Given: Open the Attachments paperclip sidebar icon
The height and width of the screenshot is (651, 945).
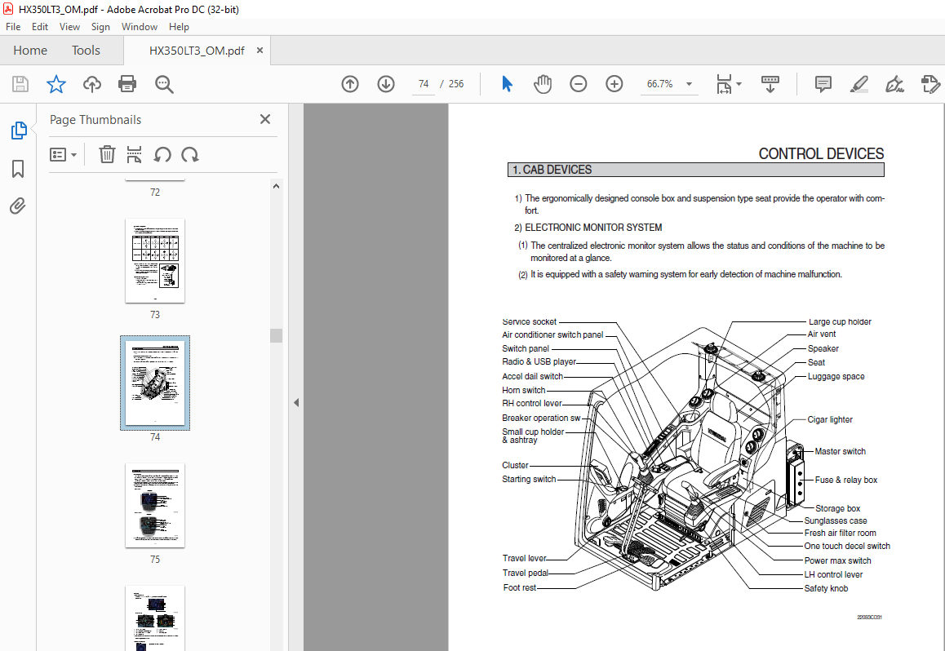Looking at the screenshot, I should (x=18, y=206).
